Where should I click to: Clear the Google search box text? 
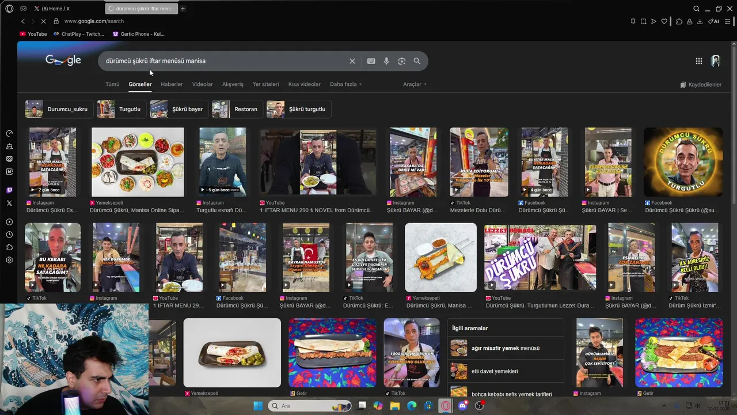pos(352,61)
